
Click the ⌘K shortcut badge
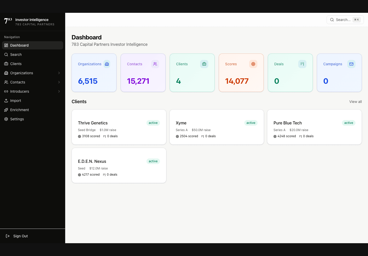tap(356, 20)
